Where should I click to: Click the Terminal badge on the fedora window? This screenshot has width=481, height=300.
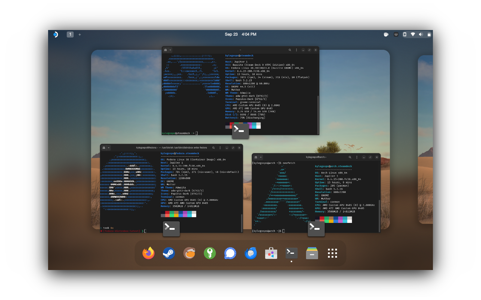pos(171,229)
